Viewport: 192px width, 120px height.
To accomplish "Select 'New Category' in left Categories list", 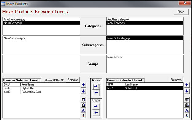I will 41,23.
